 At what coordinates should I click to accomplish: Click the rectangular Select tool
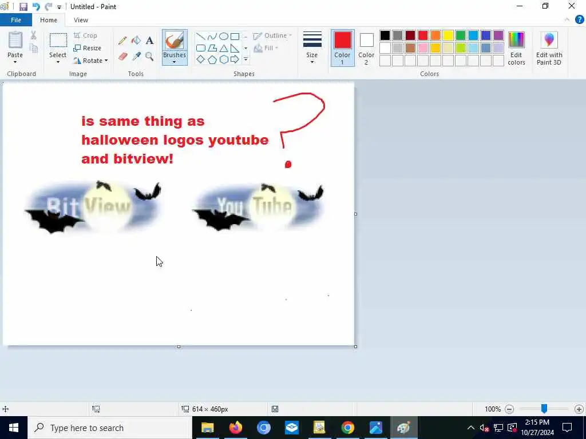(x=58, y=41)
